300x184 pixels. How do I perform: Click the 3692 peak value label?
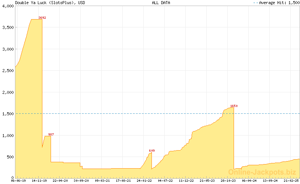[x=42, y=18]
